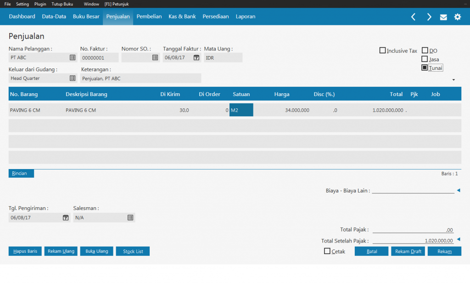Open the Plugin menu
Viewport: 470px width, 283px height.
coord(40,4)
